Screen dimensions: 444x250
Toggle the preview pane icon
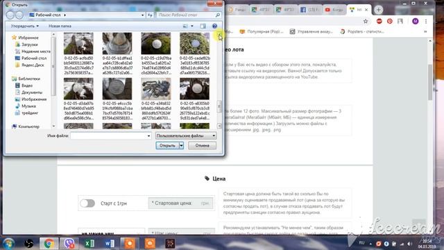click(x=203, y=26)
